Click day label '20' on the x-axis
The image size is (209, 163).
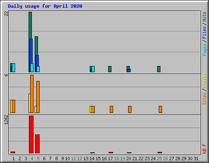click(x=129, y=159)
